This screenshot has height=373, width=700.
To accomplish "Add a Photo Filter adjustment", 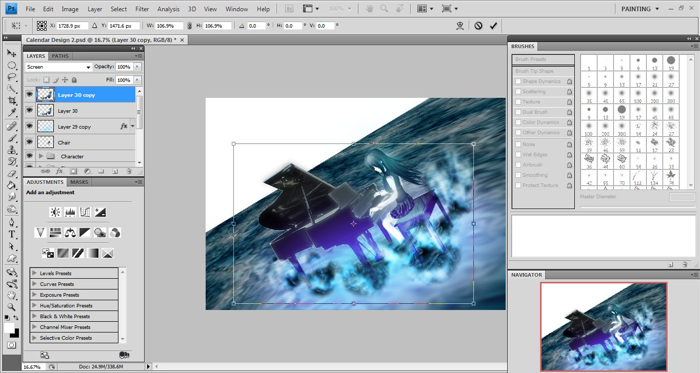I will [100, 233].
